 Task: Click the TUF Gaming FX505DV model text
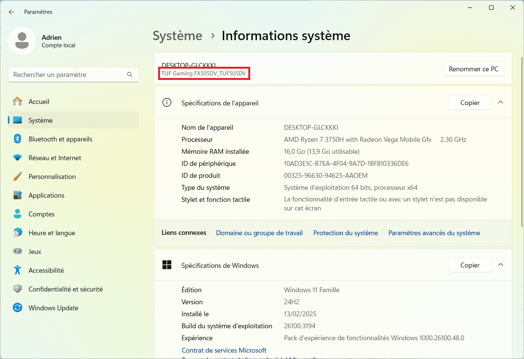click(204, 74)
